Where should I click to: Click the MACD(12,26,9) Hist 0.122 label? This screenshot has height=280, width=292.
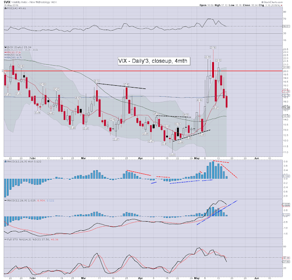point(24,161)
